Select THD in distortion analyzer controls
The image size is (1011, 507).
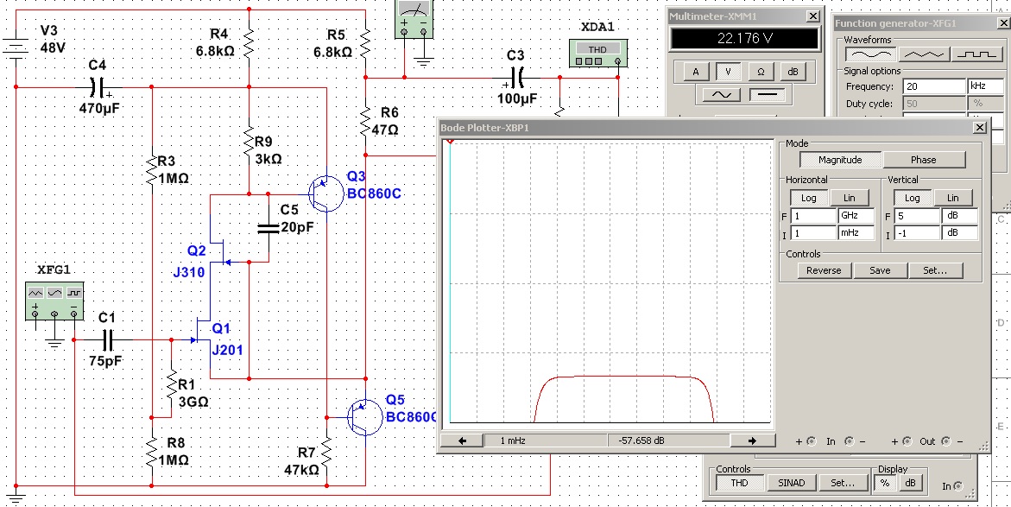pyautogui.click(x=740, y=483)
